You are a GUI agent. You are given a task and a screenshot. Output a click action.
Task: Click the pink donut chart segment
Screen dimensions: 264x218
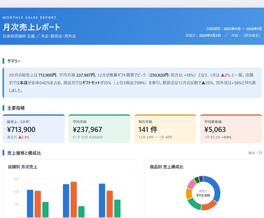point(192,184)
